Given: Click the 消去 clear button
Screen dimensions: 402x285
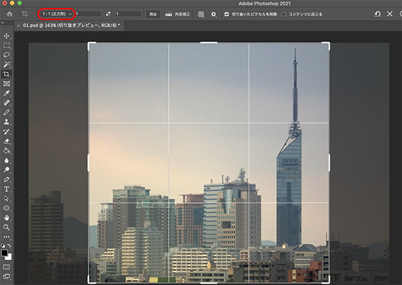Looking at the screenshot, I should pyautogui.click(x=153, y=13).
